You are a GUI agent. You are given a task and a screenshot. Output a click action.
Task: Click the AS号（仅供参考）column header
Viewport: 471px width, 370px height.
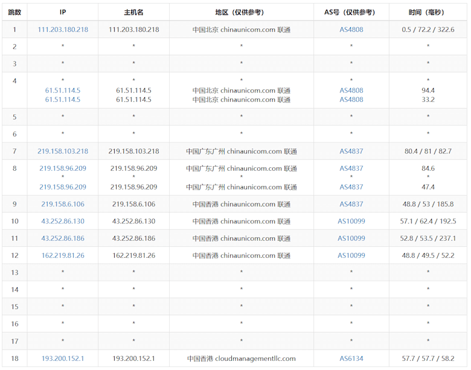(x=351, y=12)
